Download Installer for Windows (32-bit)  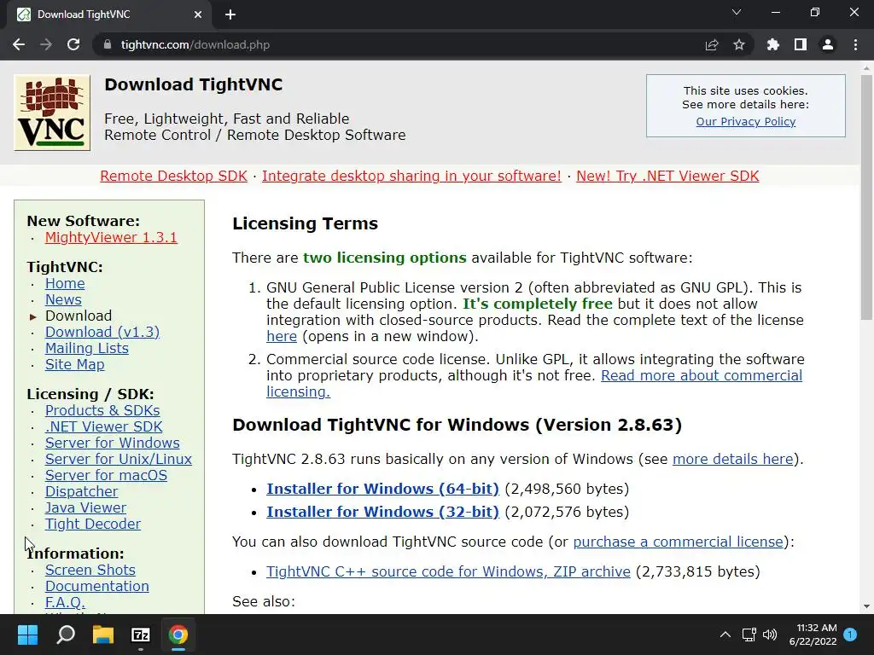(x=382, y=512)
